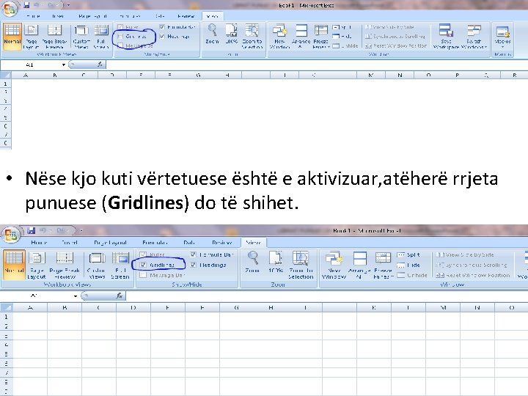Toggle the Headings checkbox in the bottom Excel ribbon
The height and width of the screenshot is (396, 528).
click(193, 265)
